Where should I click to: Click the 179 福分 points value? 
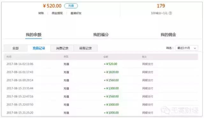[x=161, y=6]
